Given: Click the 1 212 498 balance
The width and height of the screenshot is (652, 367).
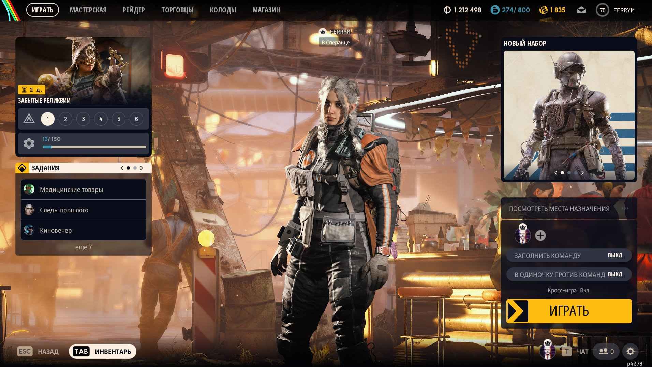Looking at the screenshot, I should [468, 10].
